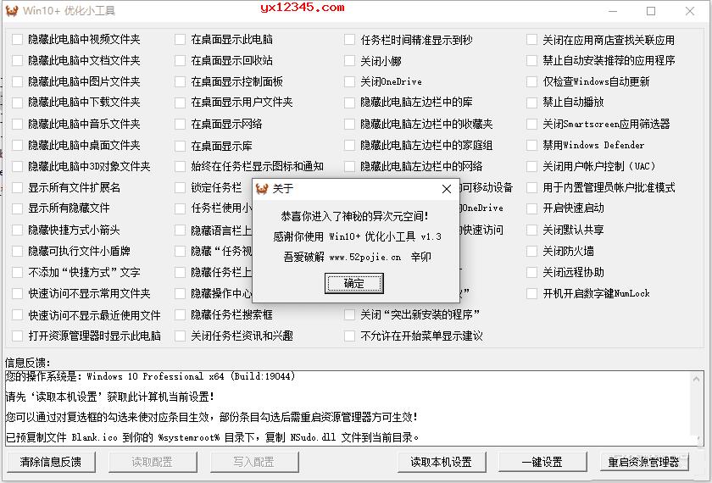Screen dimensions: 712x483
Task: Enable 在桌面显示网络
Action: 181,124
